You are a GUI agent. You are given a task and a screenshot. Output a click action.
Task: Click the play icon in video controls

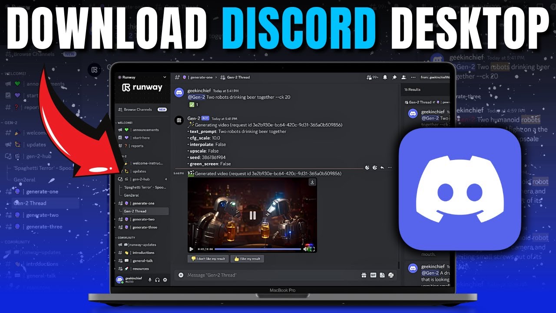click(191, 249)
